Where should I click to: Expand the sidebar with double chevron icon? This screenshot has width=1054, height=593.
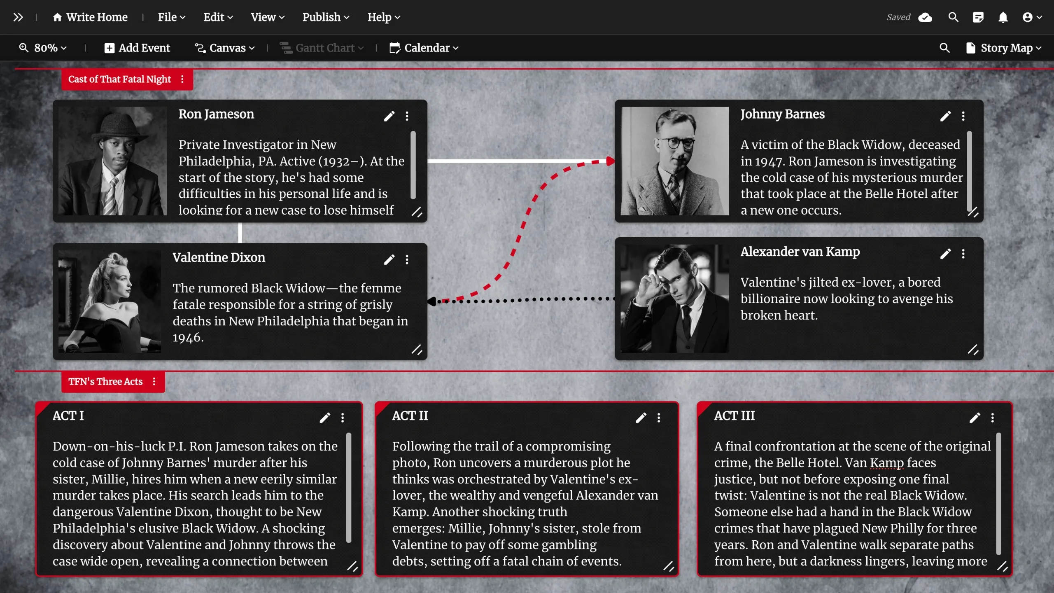[18, 17]
